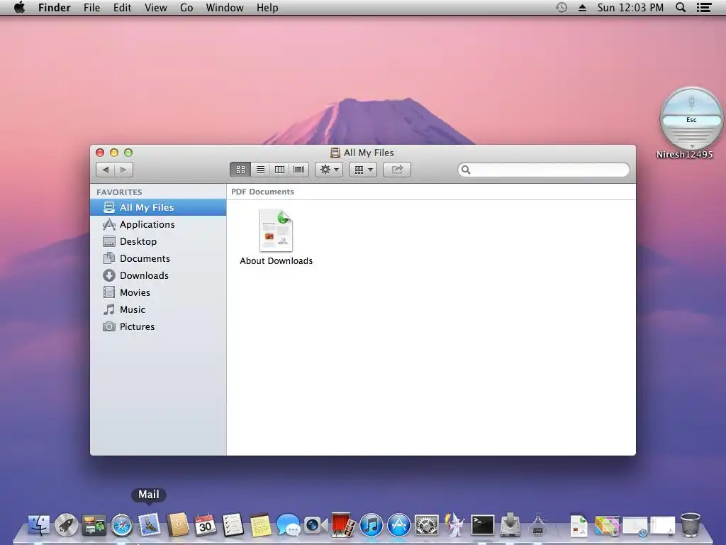Close the All My Files window
This screenshot has height=545, width=726.
pyautogui.click(x=99, y=153)
